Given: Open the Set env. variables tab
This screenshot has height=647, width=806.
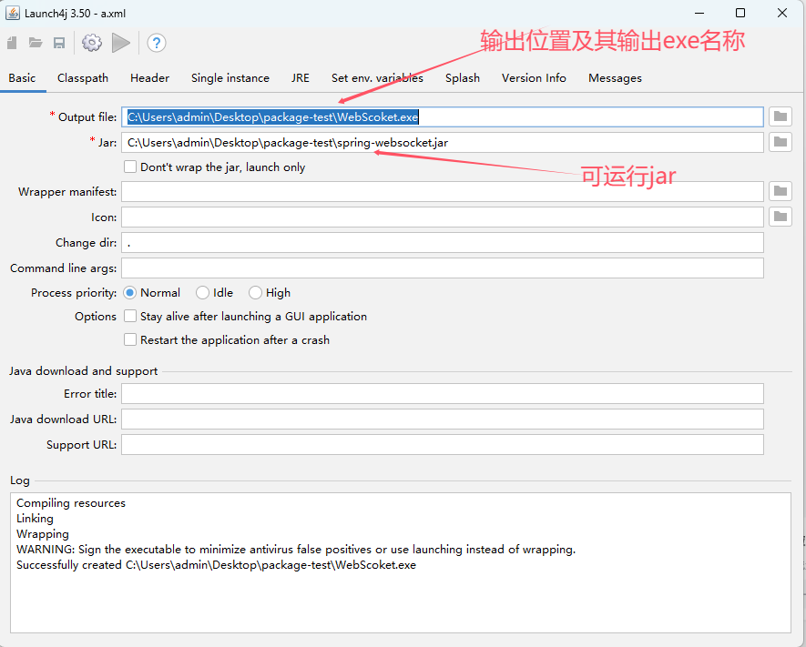Looking at the screenshot, I should tap(377, 78).
